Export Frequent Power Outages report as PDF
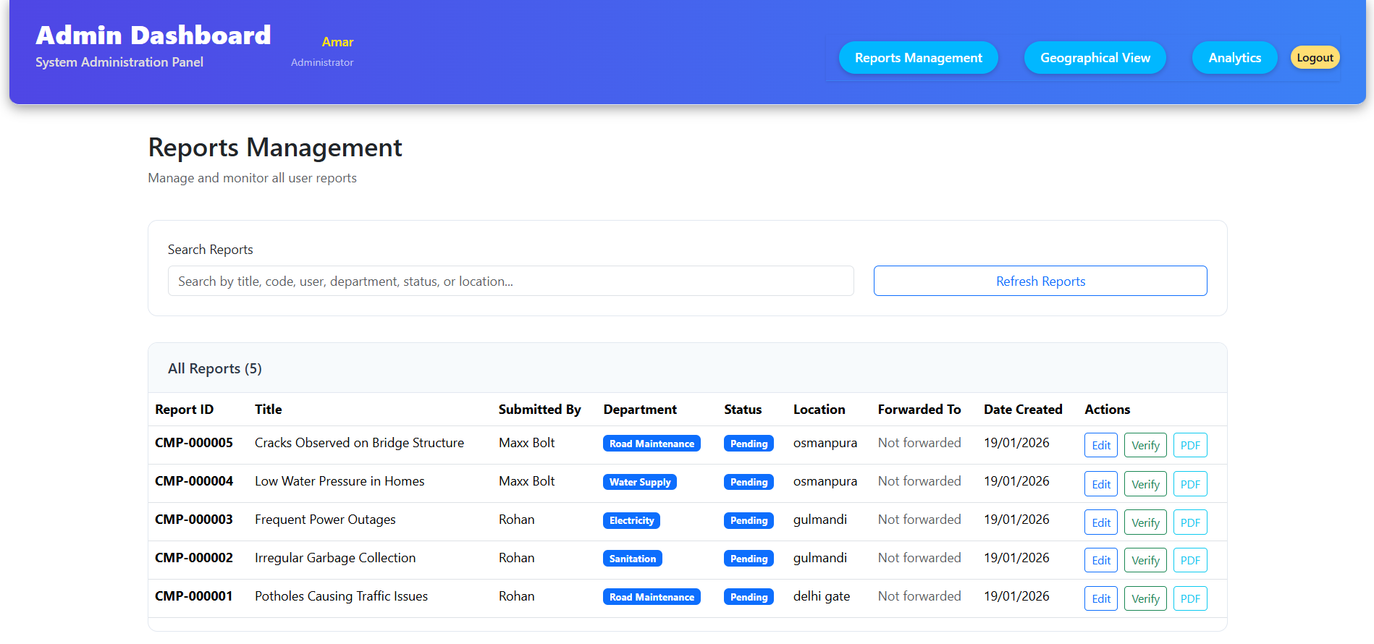This screenshot has width=1374, height=644. (1189, 522)
